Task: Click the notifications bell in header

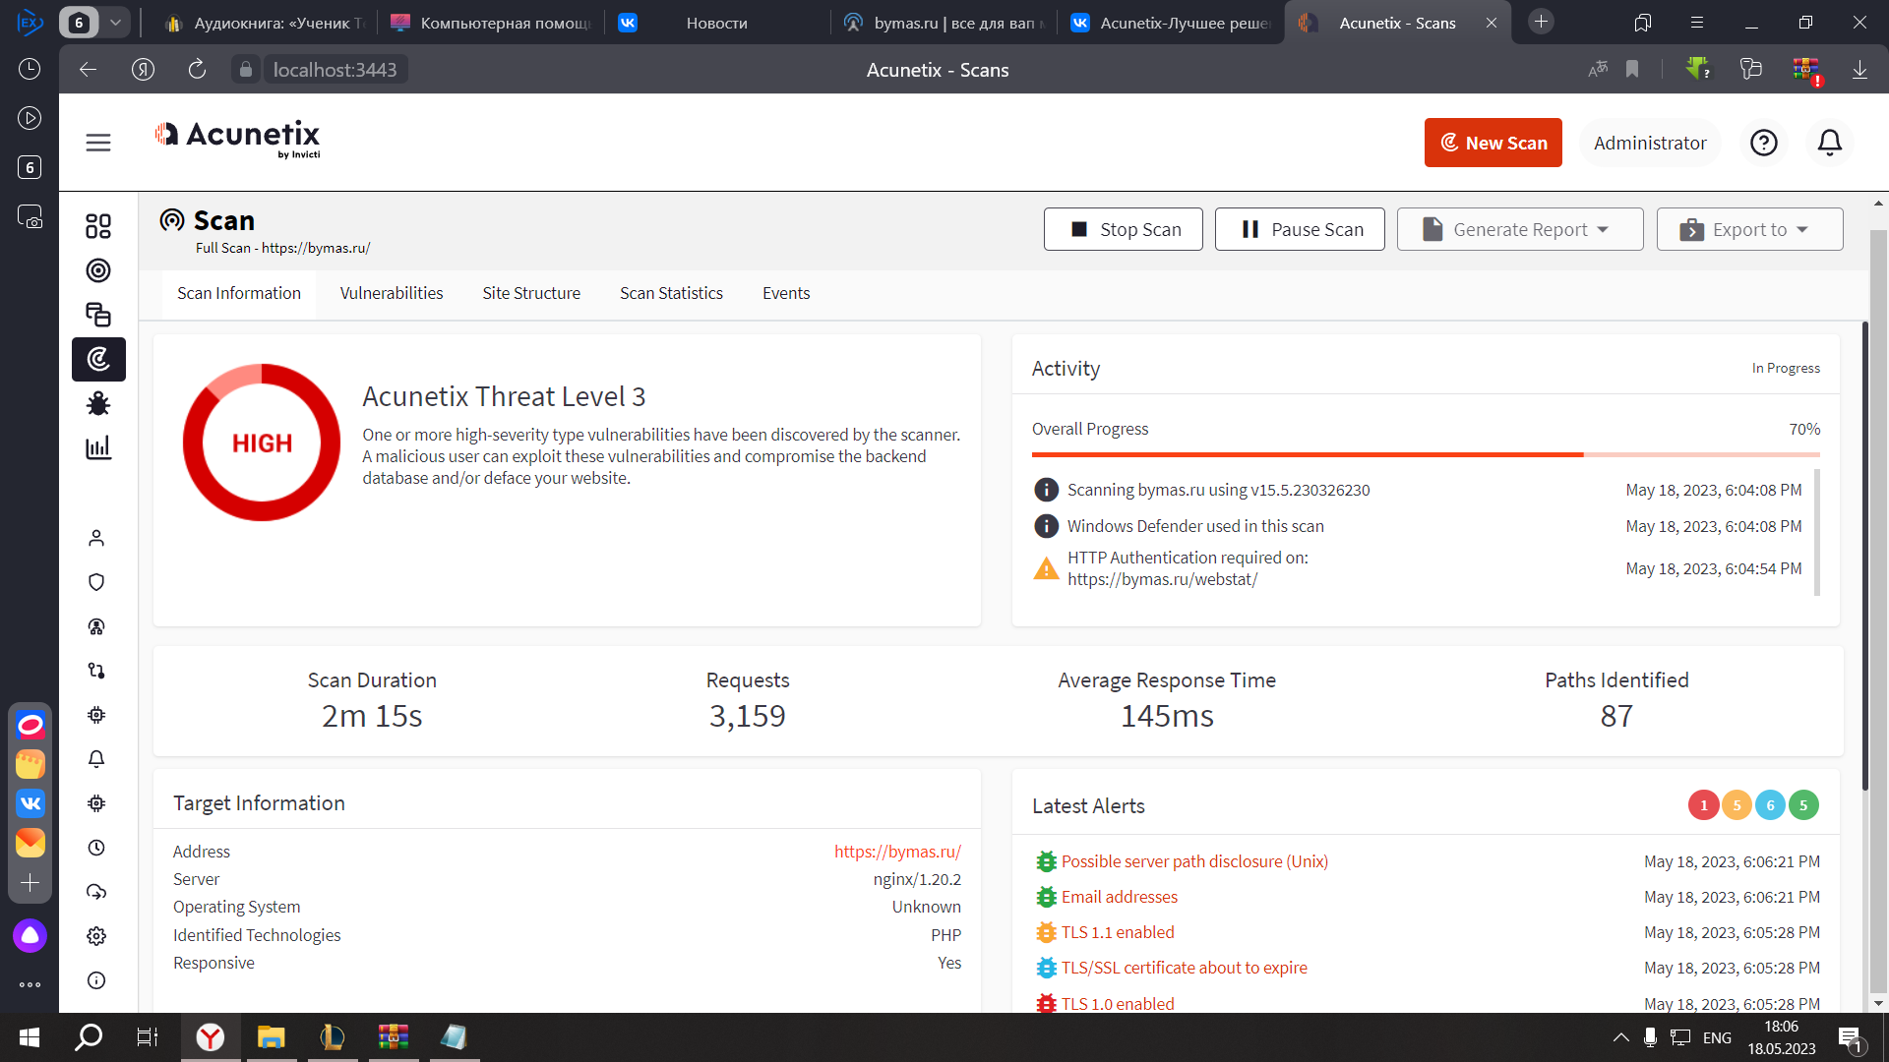Action: [x=1829, y=143]
